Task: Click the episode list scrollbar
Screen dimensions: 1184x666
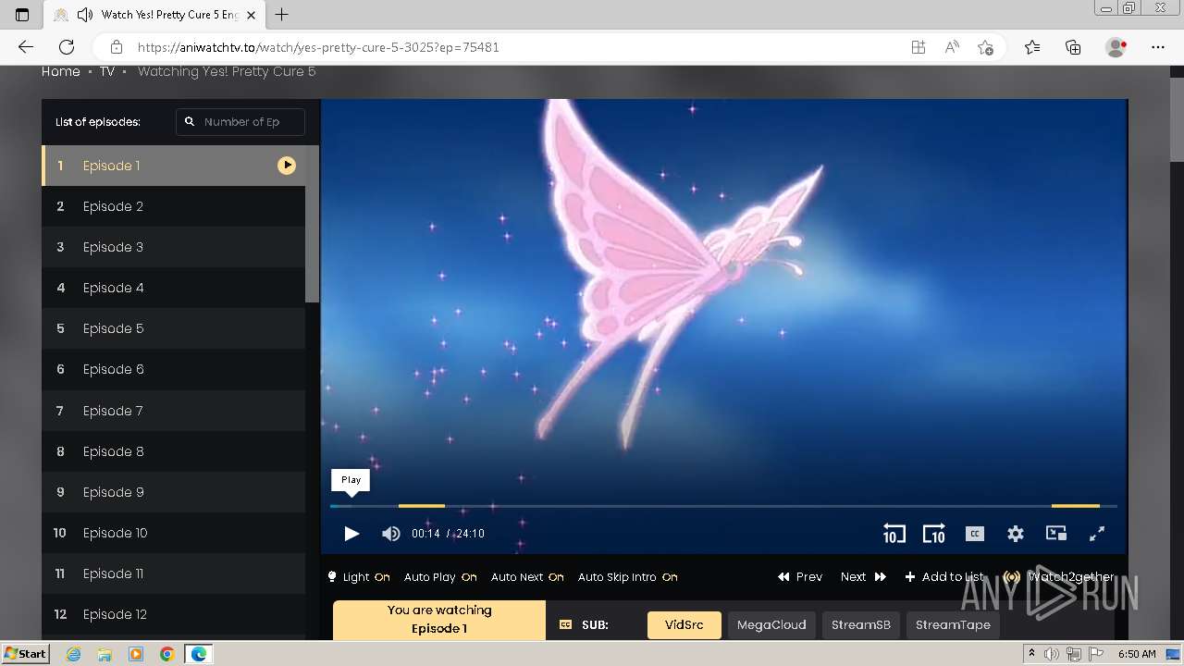Action: click(312, 224)
